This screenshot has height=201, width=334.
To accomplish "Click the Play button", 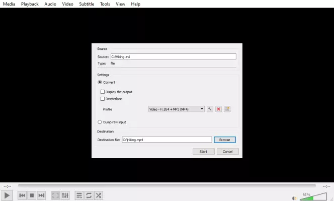I will point(7,195).
